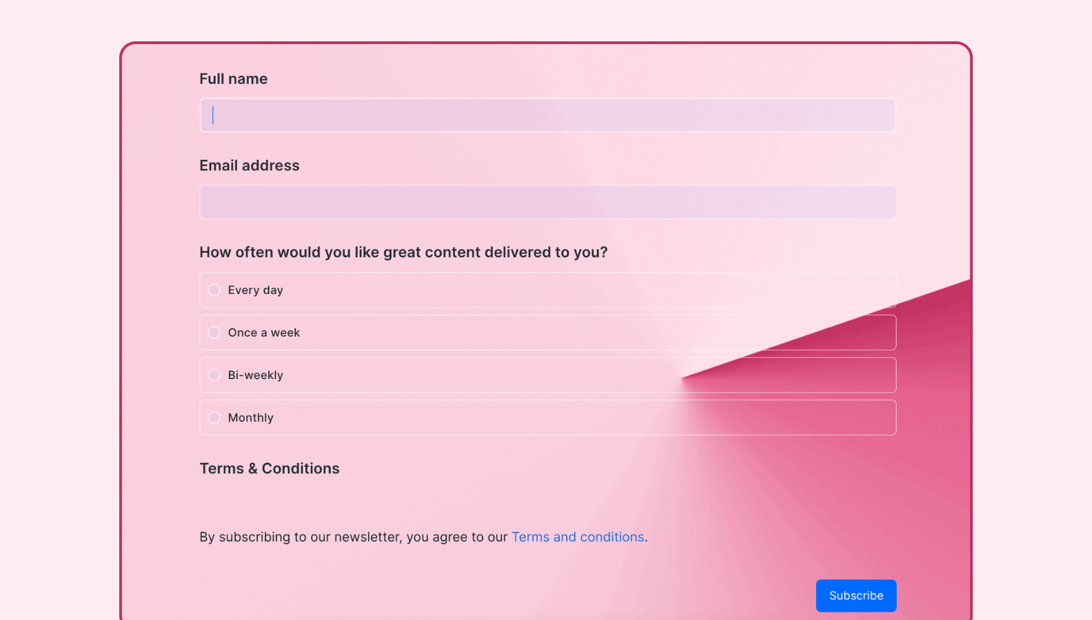The image size is (1092, 620).
Task: Click the Full name text field
Action: pyautogui.click(x=547, y=115)
